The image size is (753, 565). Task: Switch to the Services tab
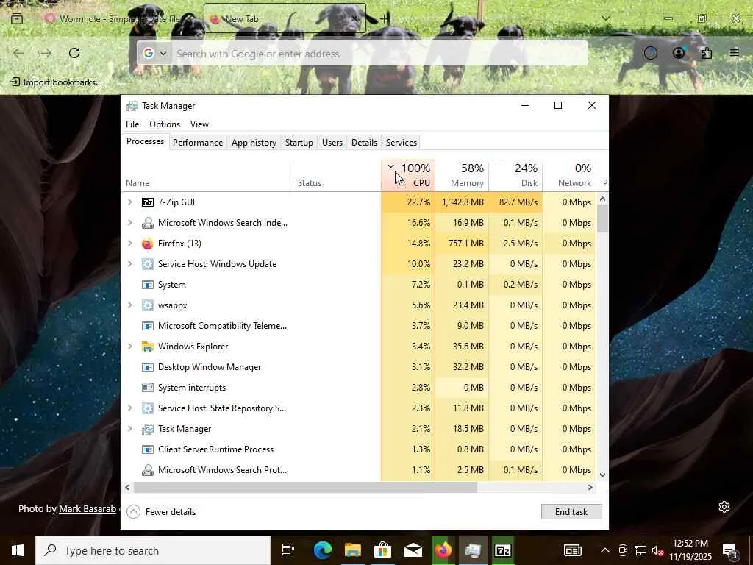(401, 143)
